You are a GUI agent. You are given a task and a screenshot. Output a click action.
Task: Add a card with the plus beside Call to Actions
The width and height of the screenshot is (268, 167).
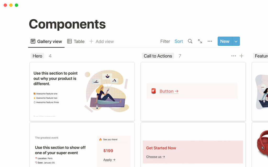pyautogui.click(x=241, y=56)
